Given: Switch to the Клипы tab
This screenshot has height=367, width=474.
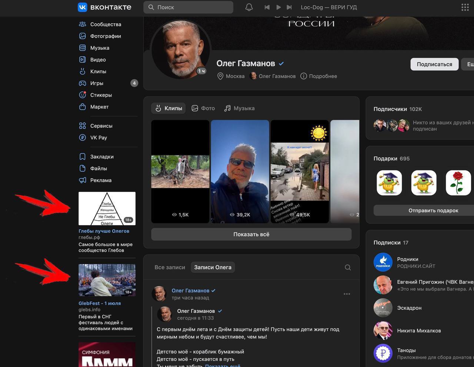Looking at the screenshot, I should 168,108.
